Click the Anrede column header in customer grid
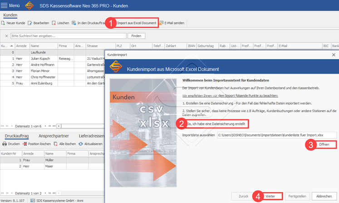The image size is (339, 203). pyautogui.click(x=22, y=46)
